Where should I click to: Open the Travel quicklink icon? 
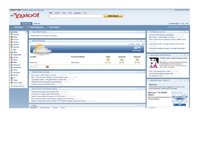[11, 80]
